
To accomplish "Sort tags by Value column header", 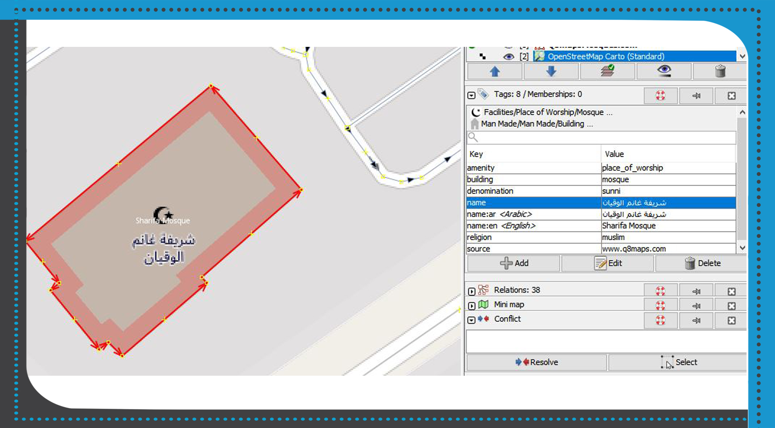I will (x=668, y=154).
